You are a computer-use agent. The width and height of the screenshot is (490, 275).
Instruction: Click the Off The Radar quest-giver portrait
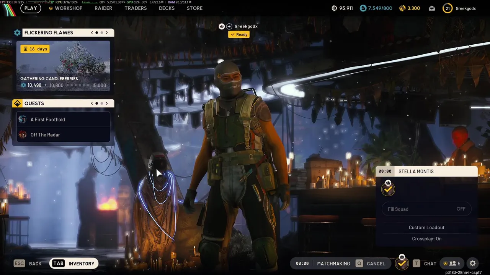[x=23, y=134]
